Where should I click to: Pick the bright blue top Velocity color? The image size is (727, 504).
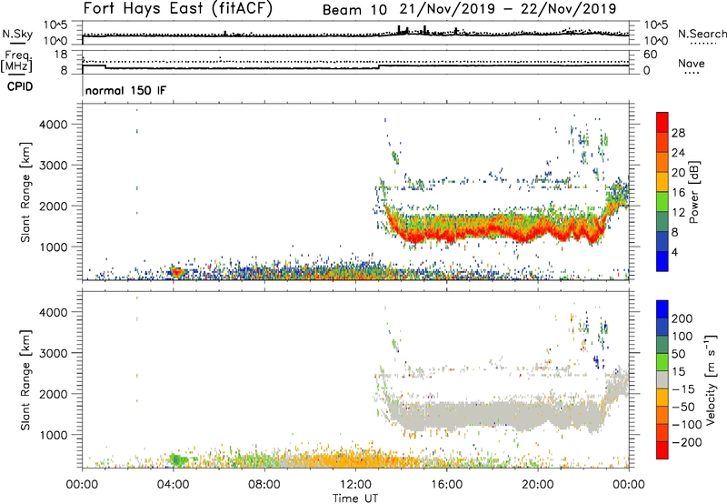(662, 309)
